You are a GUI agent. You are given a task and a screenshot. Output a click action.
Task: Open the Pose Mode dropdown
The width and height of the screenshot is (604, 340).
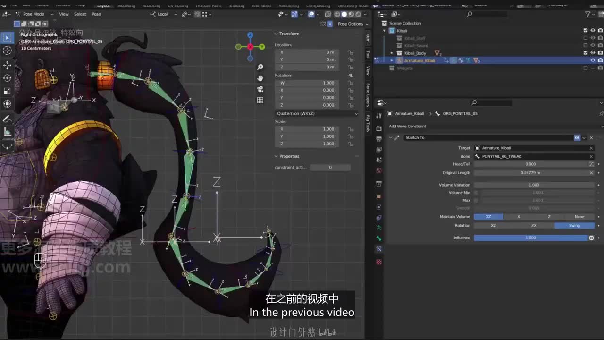[33, 14]
